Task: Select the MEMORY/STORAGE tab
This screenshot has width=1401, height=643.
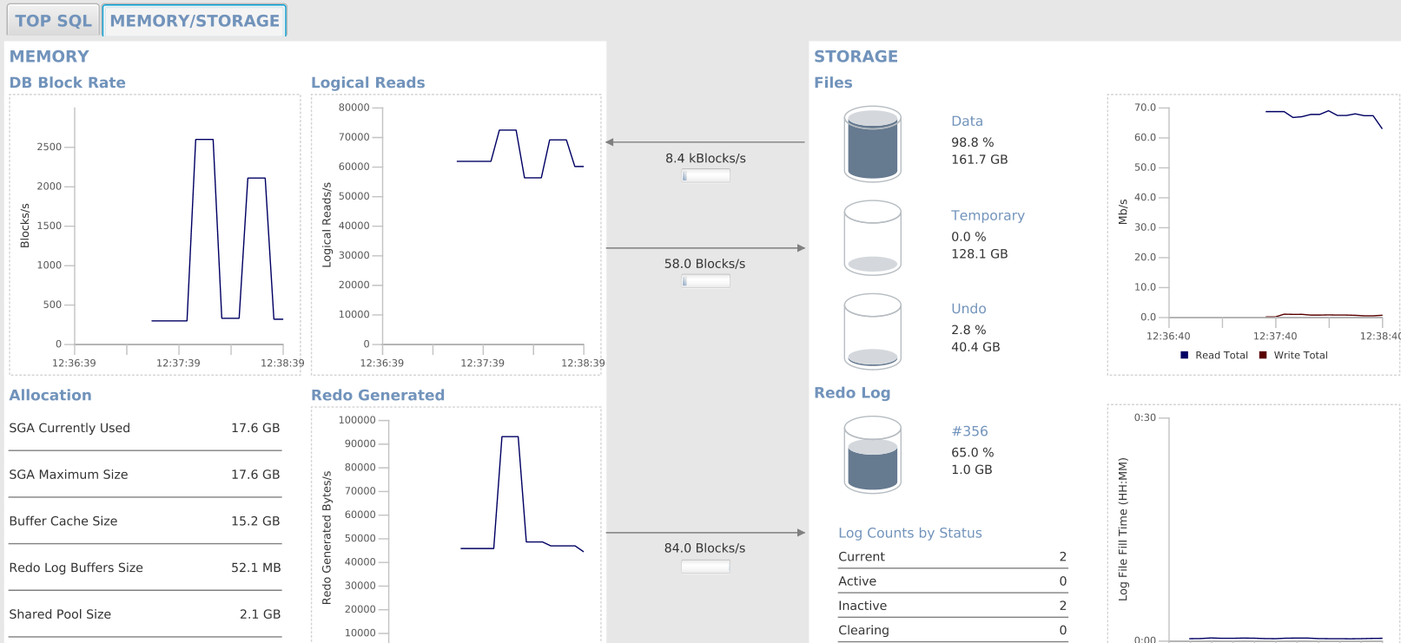Action: [195, 21]
